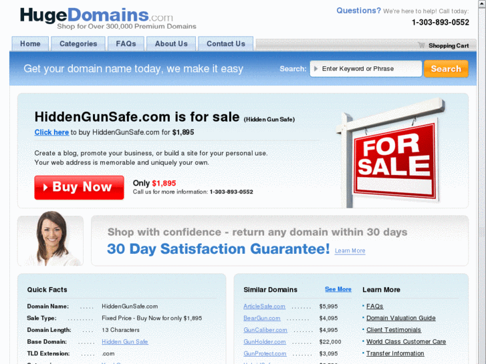Open the Client Testimonials link
This screenshot has height=364, width=486.
click(394, 330)
